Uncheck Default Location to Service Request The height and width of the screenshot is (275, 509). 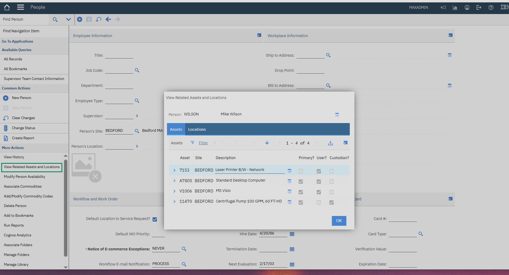tap(155, 219)
